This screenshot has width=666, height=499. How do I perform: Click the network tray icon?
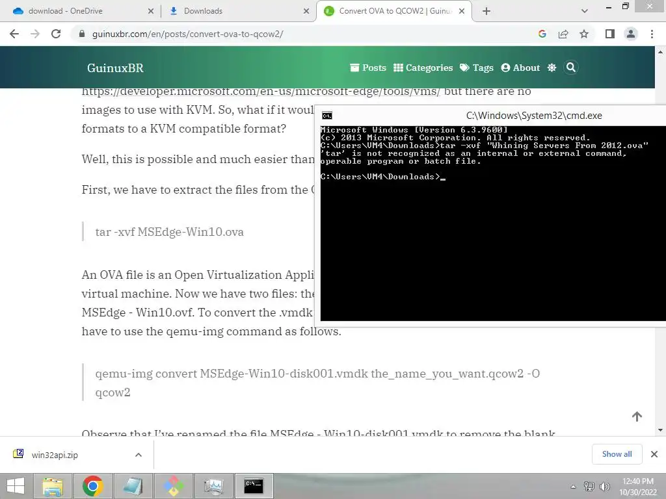coord(589,486)
